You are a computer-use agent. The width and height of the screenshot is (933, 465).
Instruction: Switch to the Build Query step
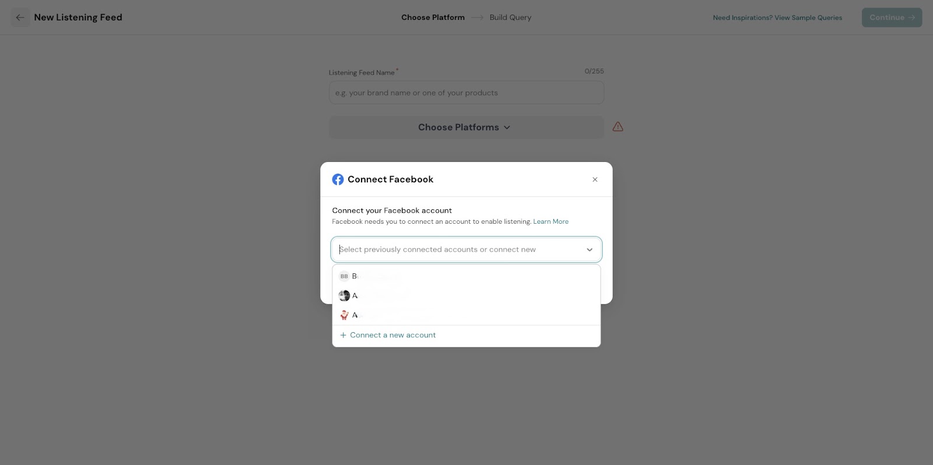(x=510, y=17)
